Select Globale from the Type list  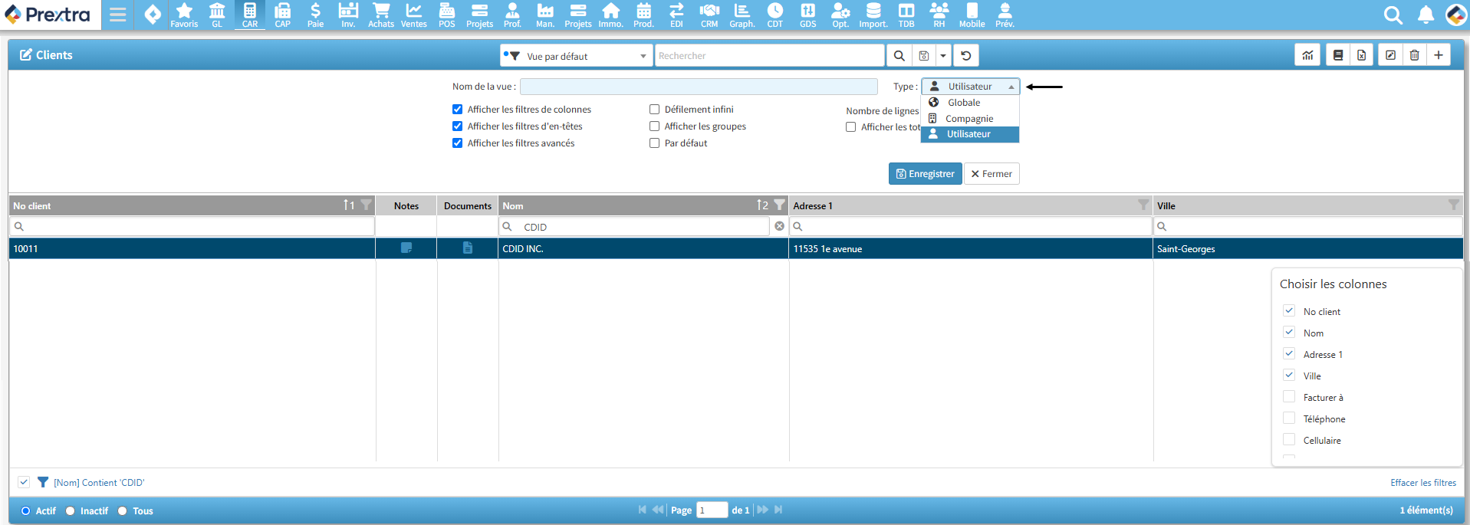tap(964, 103)
